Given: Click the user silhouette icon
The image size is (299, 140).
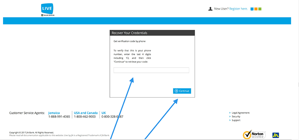Looking at the screenshot, I should point(210,9).
